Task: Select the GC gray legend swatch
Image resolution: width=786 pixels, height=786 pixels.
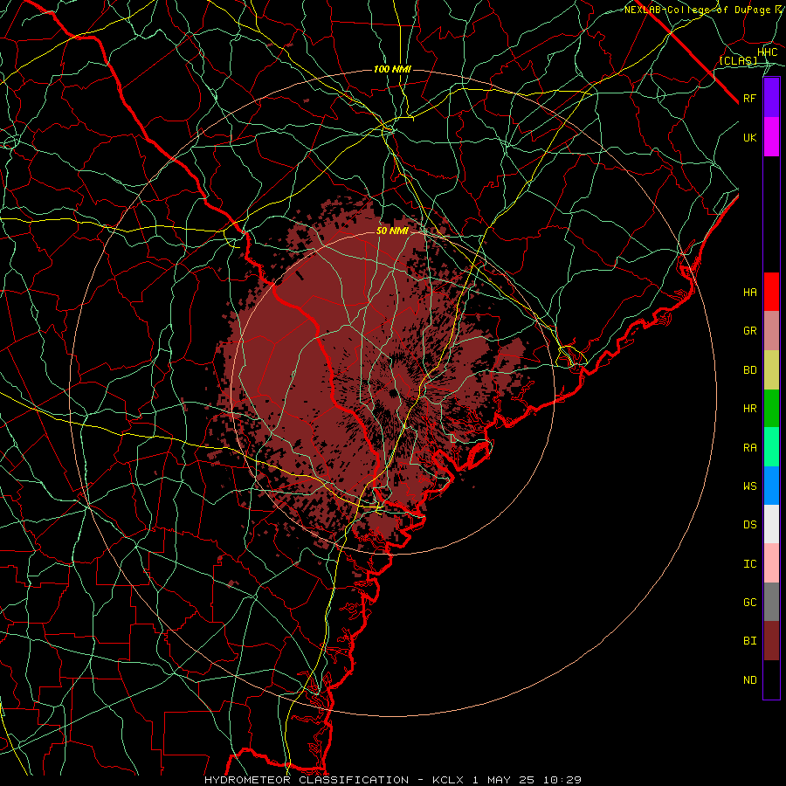Action: pyautogui.click(x=771, y=602)
